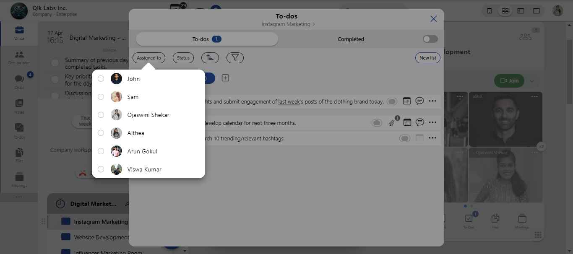
Task: Click the New list button
Action: pyautogui.click(x=427, y=58)
